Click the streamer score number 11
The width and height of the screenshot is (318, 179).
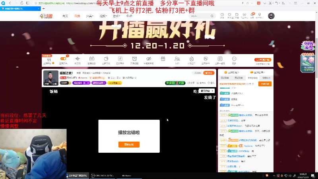(x=49, y=60)
